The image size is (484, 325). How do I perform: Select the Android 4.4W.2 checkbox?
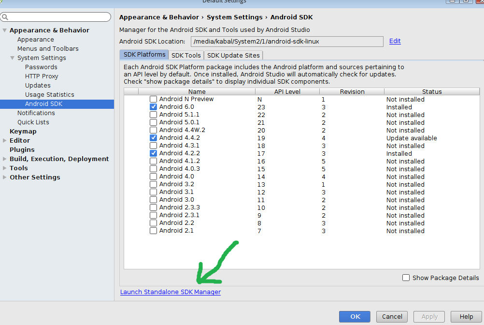(x=153, y=130)
